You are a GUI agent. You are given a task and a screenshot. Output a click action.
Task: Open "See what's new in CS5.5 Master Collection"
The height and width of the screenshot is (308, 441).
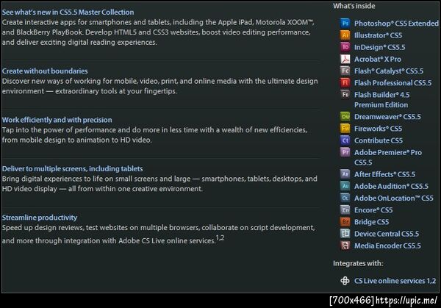coord(68,12)
